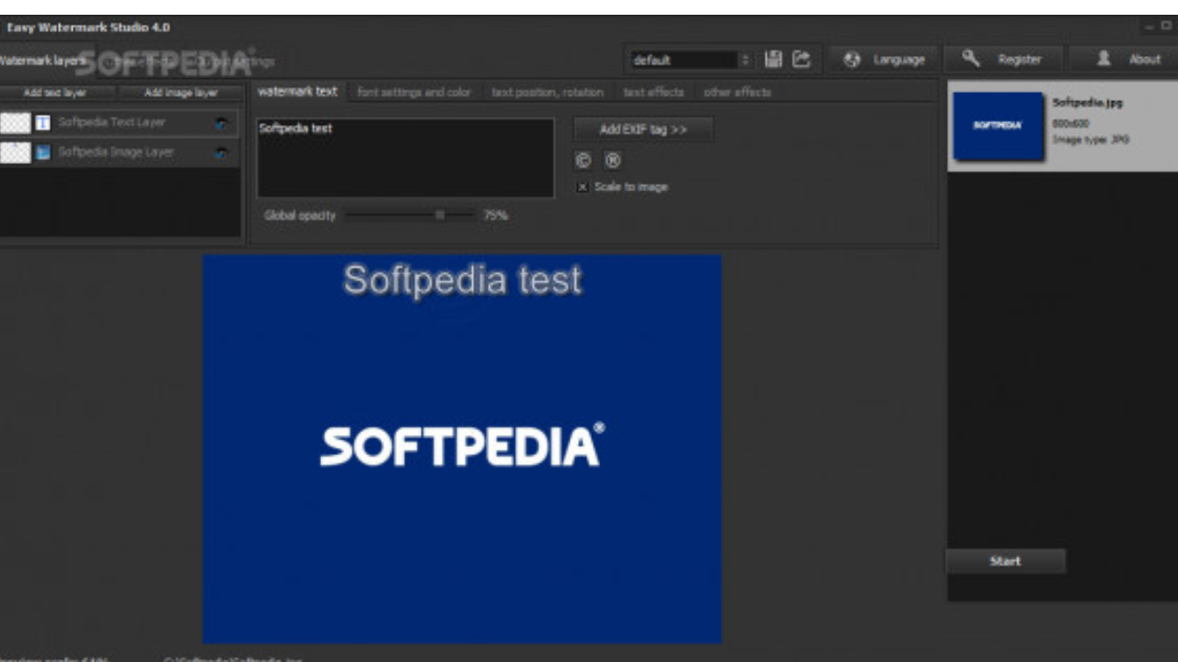The width and height of the screenshot is (1178, 662).
Task: Click the export template share icon
Action: click(802, 60)
